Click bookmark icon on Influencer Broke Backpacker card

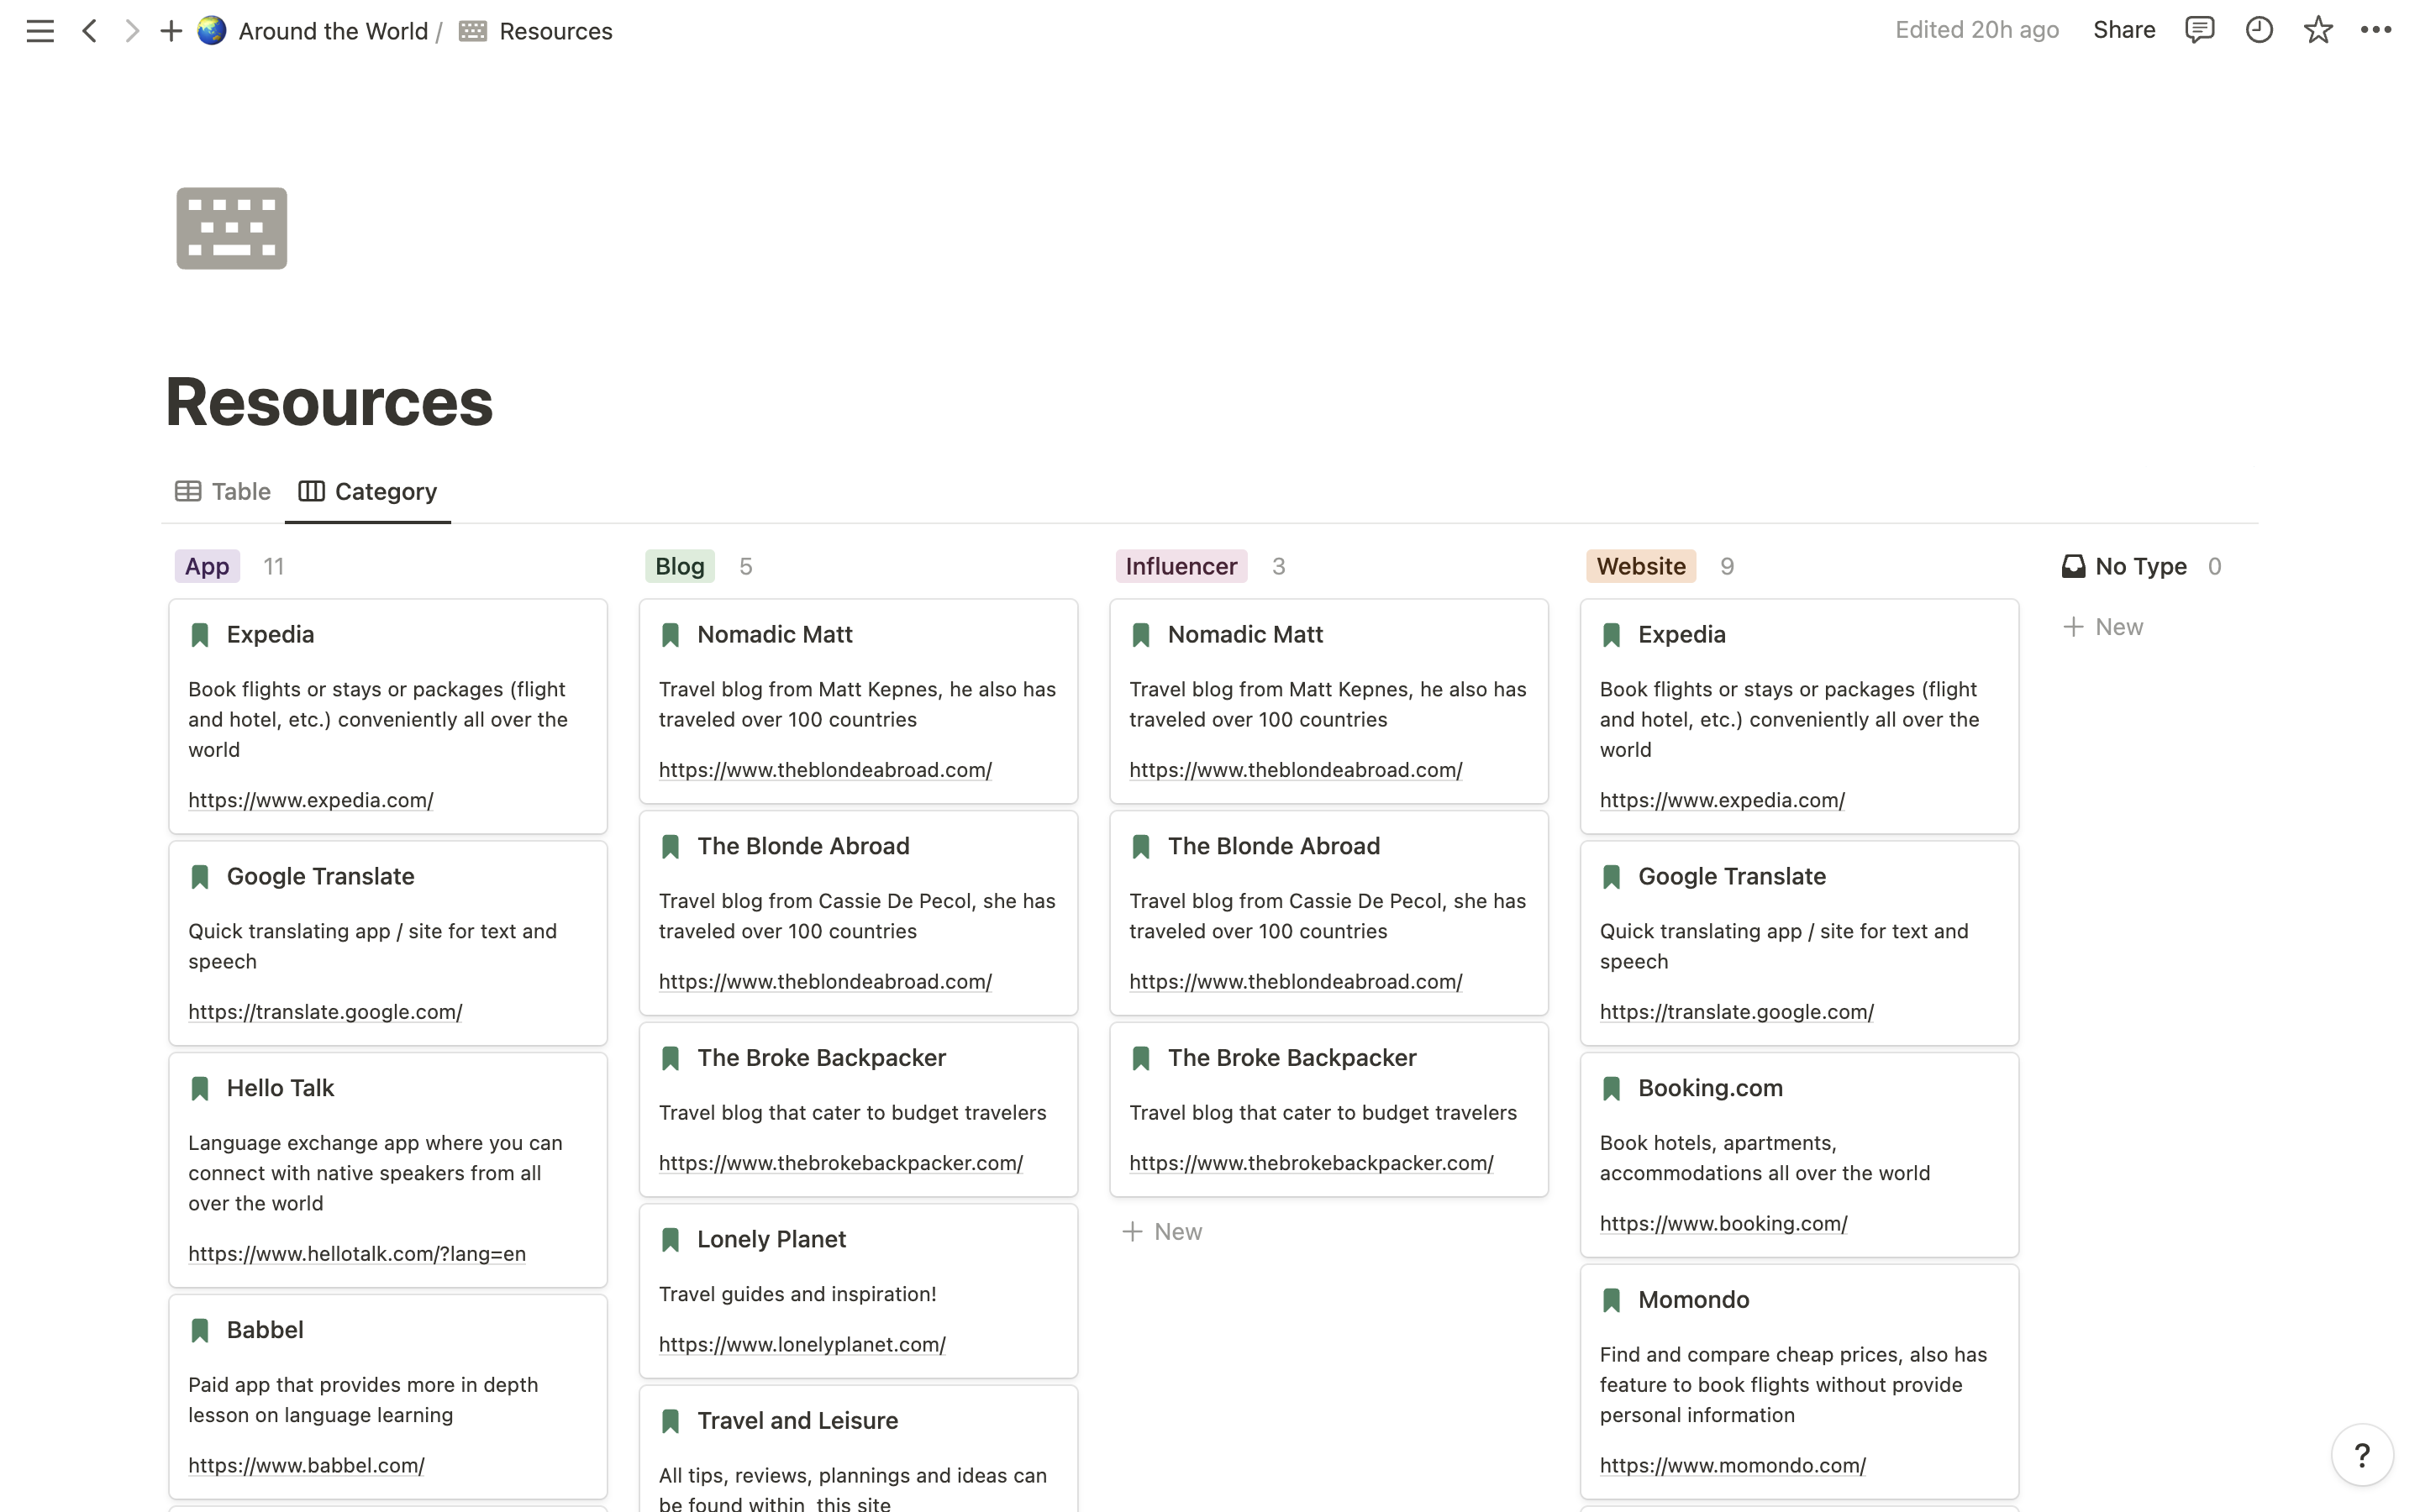pyautogui.click(x=1141, y=1059)
